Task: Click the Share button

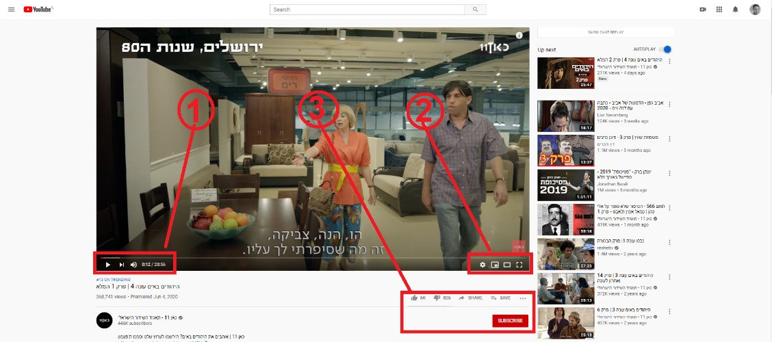Action: click(x=470, y=298)
